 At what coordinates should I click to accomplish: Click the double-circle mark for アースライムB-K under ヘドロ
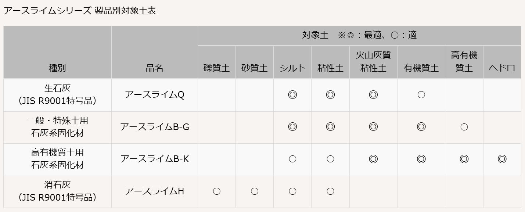[502, 159]
